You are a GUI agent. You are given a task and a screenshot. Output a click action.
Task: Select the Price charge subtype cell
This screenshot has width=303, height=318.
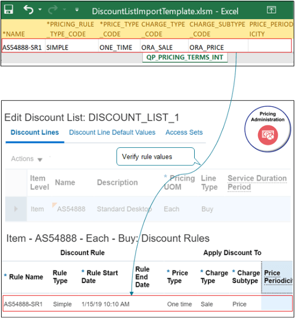coord(240,304)
